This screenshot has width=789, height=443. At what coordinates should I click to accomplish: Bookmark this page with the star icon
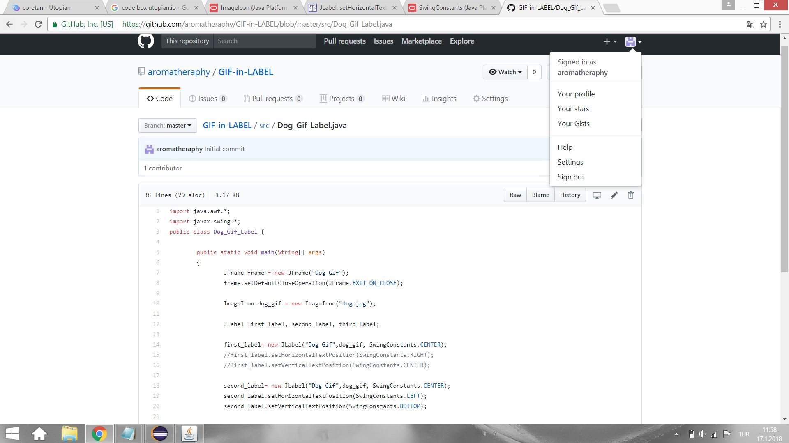point(764,24)
